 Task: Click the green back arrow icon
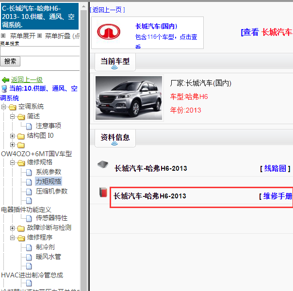coord(5,80)
